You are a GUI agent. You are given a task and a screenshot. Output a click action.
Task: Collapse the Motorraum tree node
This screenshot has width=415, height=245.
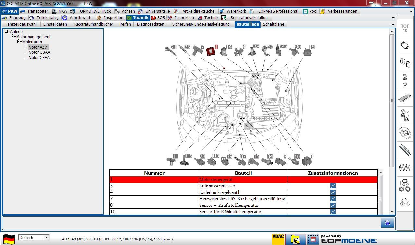(19, 42)
